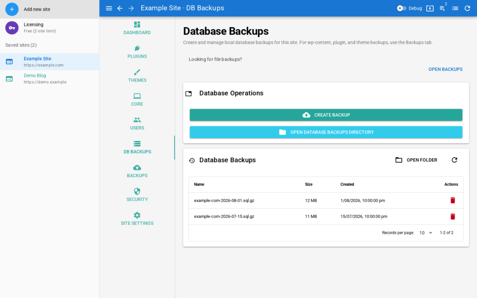Delete the example-com-2026-07-15 backup
The height and width of the screenshot is (298, 477).
coord(453,217)
